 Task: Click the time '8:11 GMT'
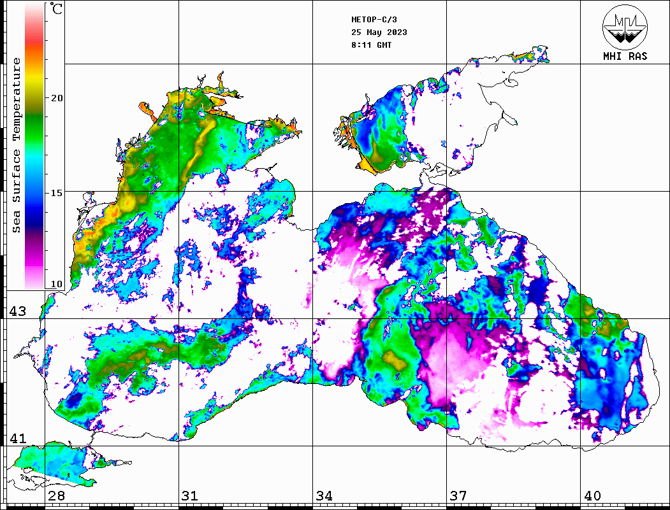[371, 45]
